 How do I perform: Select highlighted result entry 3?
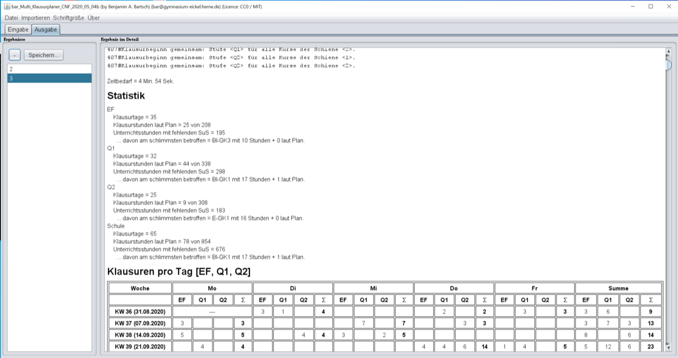click(x=49, y=78)
